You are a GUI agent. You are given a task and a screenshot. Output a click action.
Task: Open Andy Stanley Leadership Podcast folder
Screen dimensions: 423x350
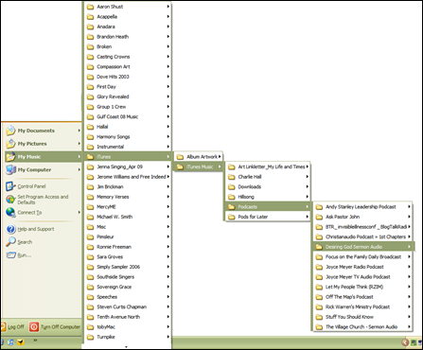pos(362,207)
